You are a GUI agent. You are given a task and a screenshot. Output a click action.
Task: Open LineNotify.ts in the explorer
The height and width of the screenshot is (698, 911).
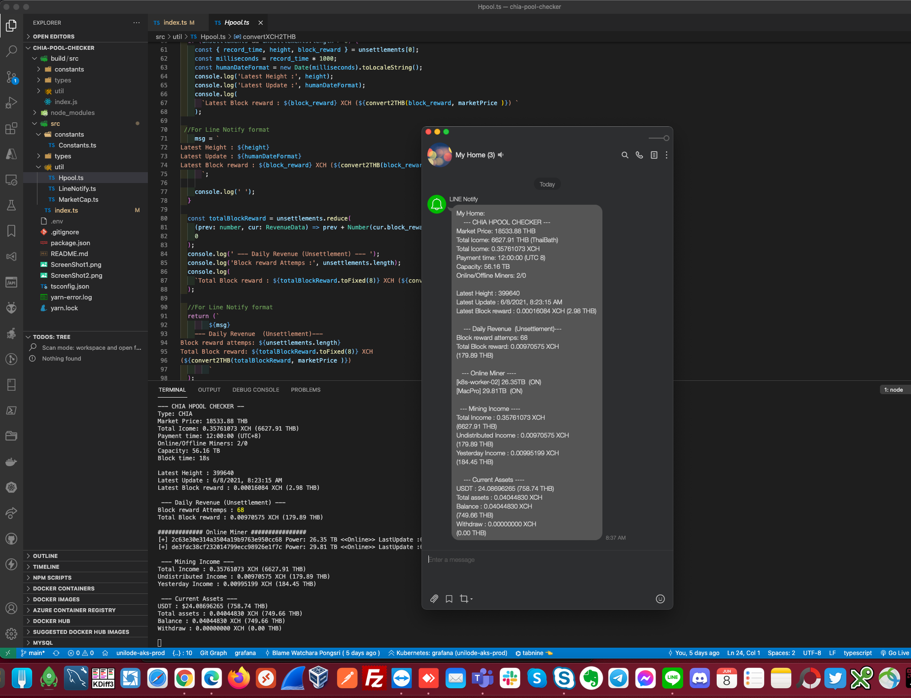[77, 189]
